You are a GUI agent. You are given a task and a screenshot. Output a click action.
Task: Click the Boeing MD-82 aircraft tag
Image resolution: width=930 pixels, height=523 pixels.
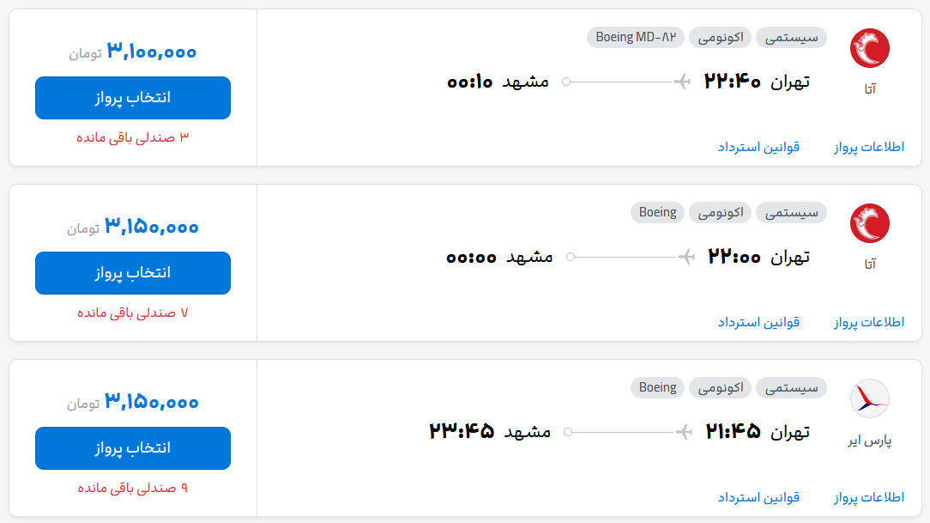coord(635,38)
